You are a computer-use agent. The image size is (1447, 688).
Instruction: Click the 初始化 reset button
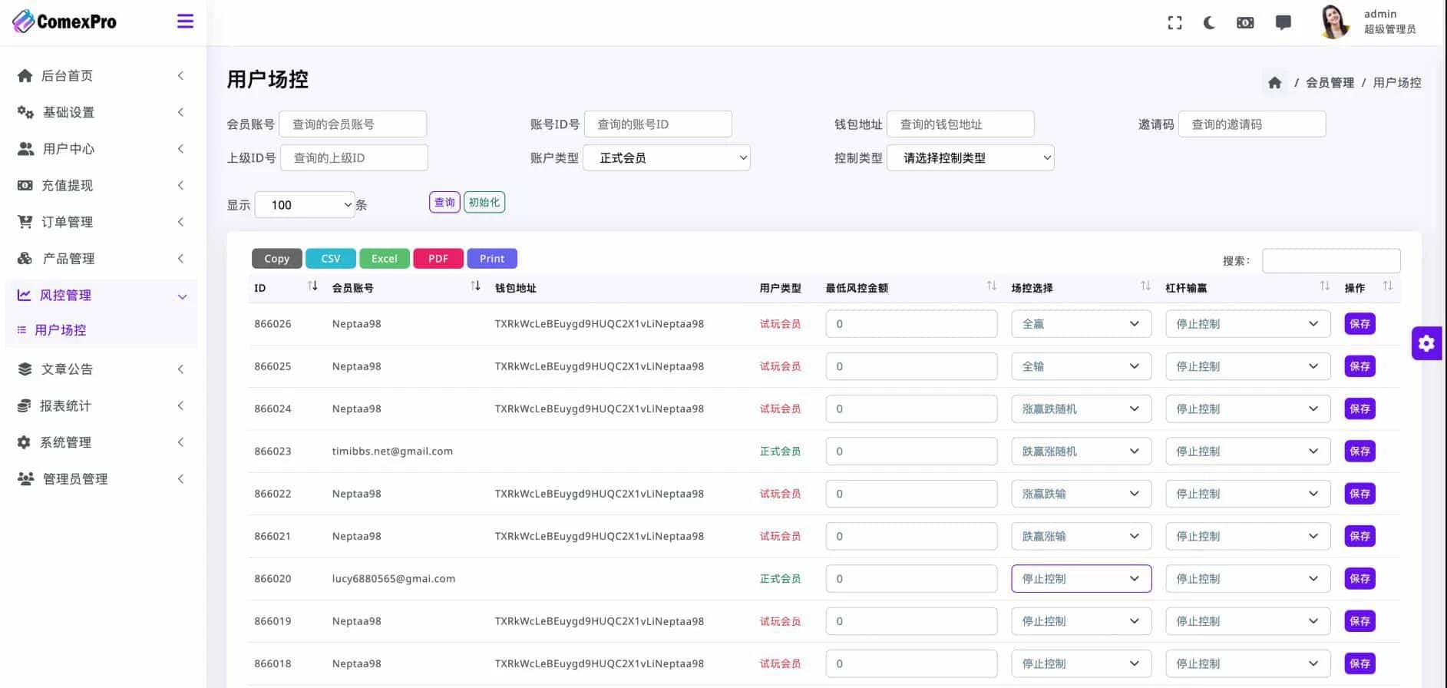click(484, 203)
